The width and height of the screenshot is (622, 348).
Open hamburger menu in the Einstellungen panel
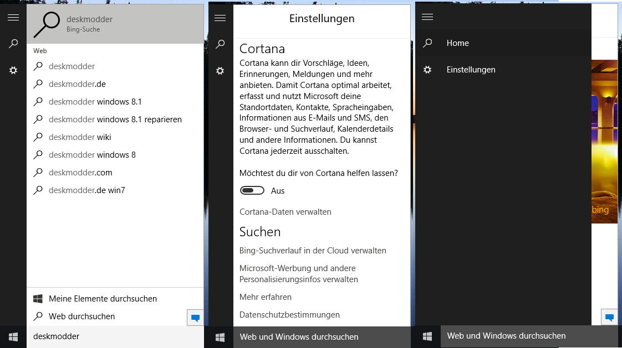(220, 18)
